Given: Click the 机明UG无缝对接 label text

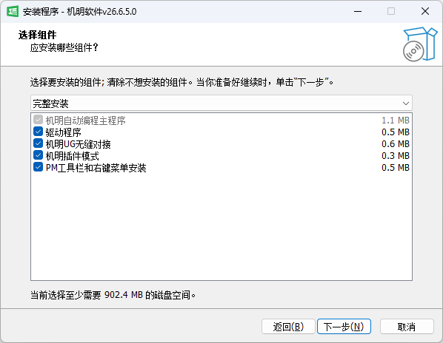Looking at the screenshot, I should [79, 144].
